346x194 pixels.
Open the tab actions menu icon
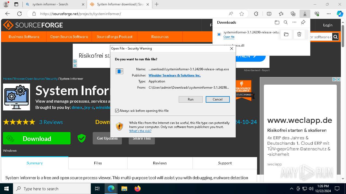point(16,4)
